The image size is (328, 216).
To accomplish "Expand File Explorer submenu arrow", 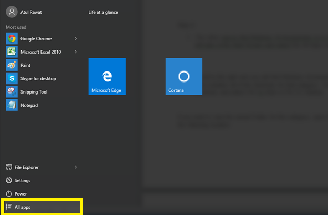I will point(76,167).
